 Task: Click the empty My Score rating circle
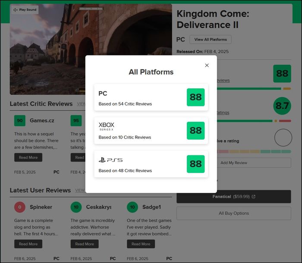[x=283, y=138]
